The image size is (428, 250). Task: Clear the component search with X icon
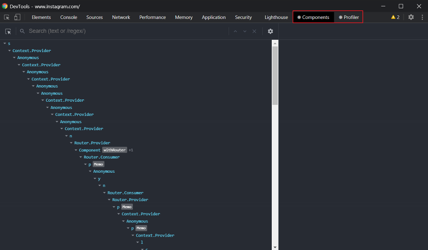pos(254,31)
